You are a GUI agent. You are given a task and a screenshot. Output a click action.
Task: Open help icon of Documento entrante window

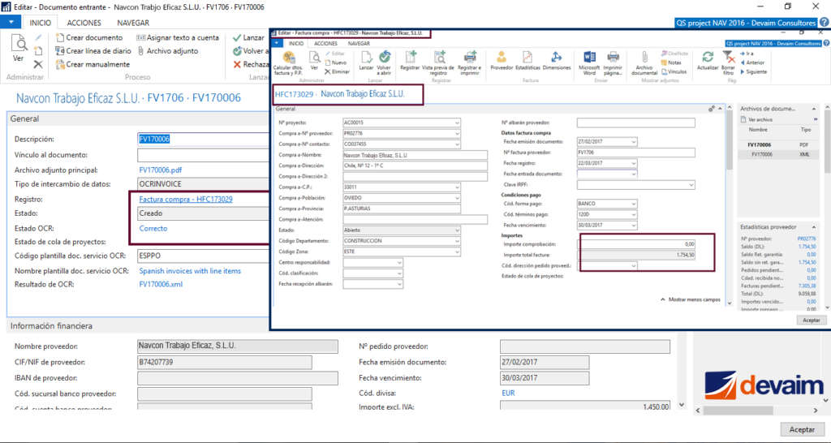(x=824, y=23)
